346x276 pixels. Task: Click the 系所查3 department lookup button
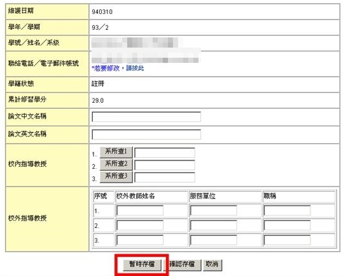(x=116, y=176)
